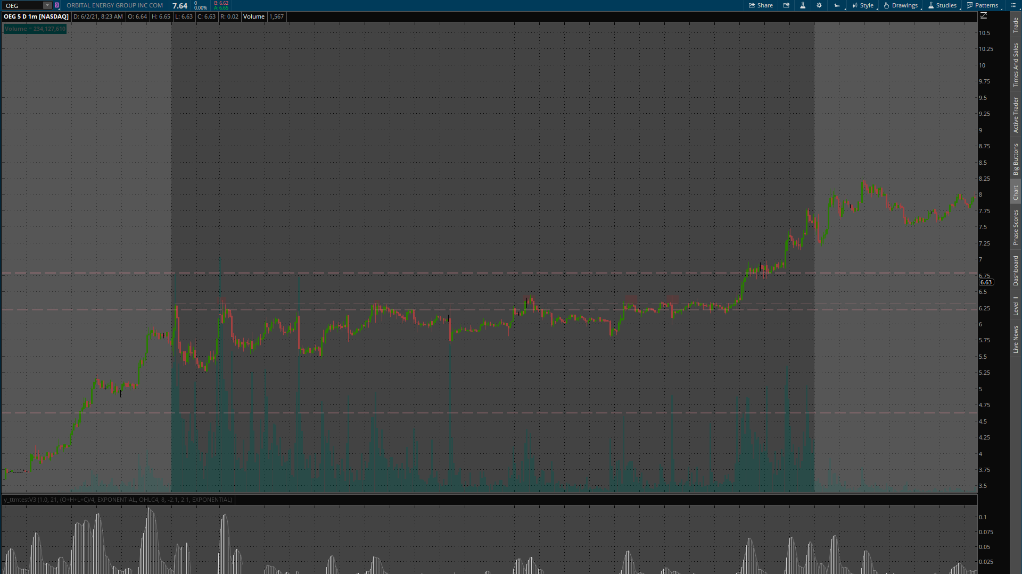Image resolution: width=1022 pixels, height=574 pixels.
Task: Expand the OEG symbol dropdown arrow
Action: 47,5
